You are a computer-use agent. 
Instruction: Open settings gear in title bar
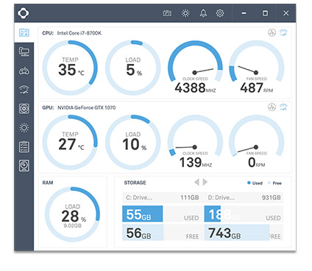(220, 13)
